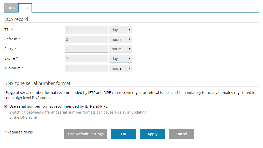Image resolution: width=263 pixels, height=148 pixels.
Task: Click the TTL value input field
Action: pos(86,30)
